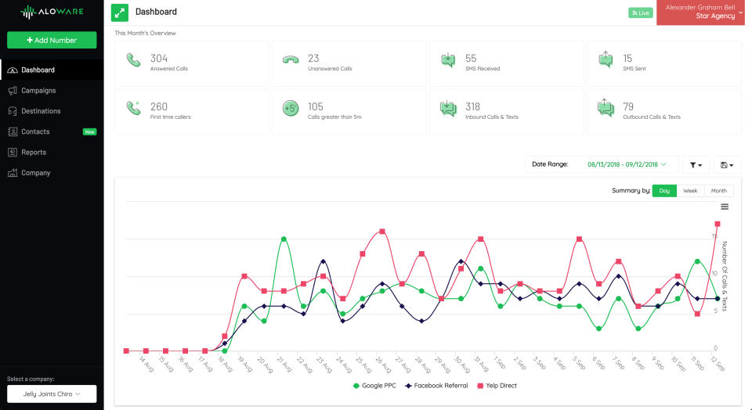Toggle Google PPC series in legend
This screenshot has width=752, height=410.
[x=378, y=386]
